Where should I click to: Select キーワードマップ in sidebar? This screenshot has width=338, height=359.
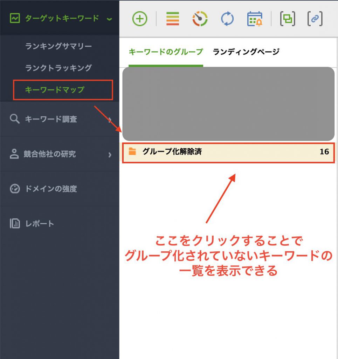pos(55,89)
